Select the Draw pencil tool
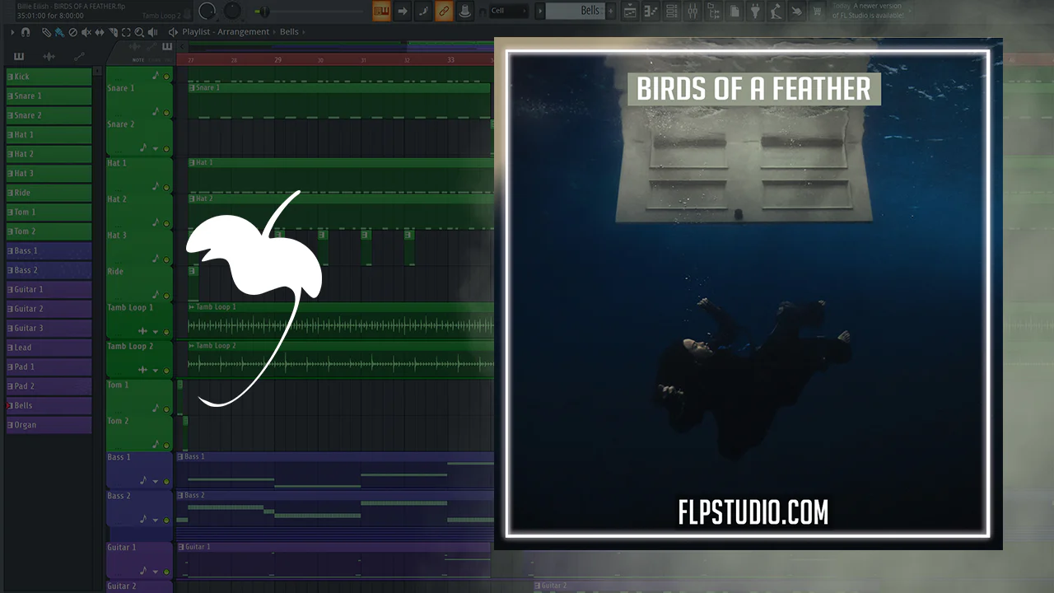1054x593 pixels. (x=47, y=32)
